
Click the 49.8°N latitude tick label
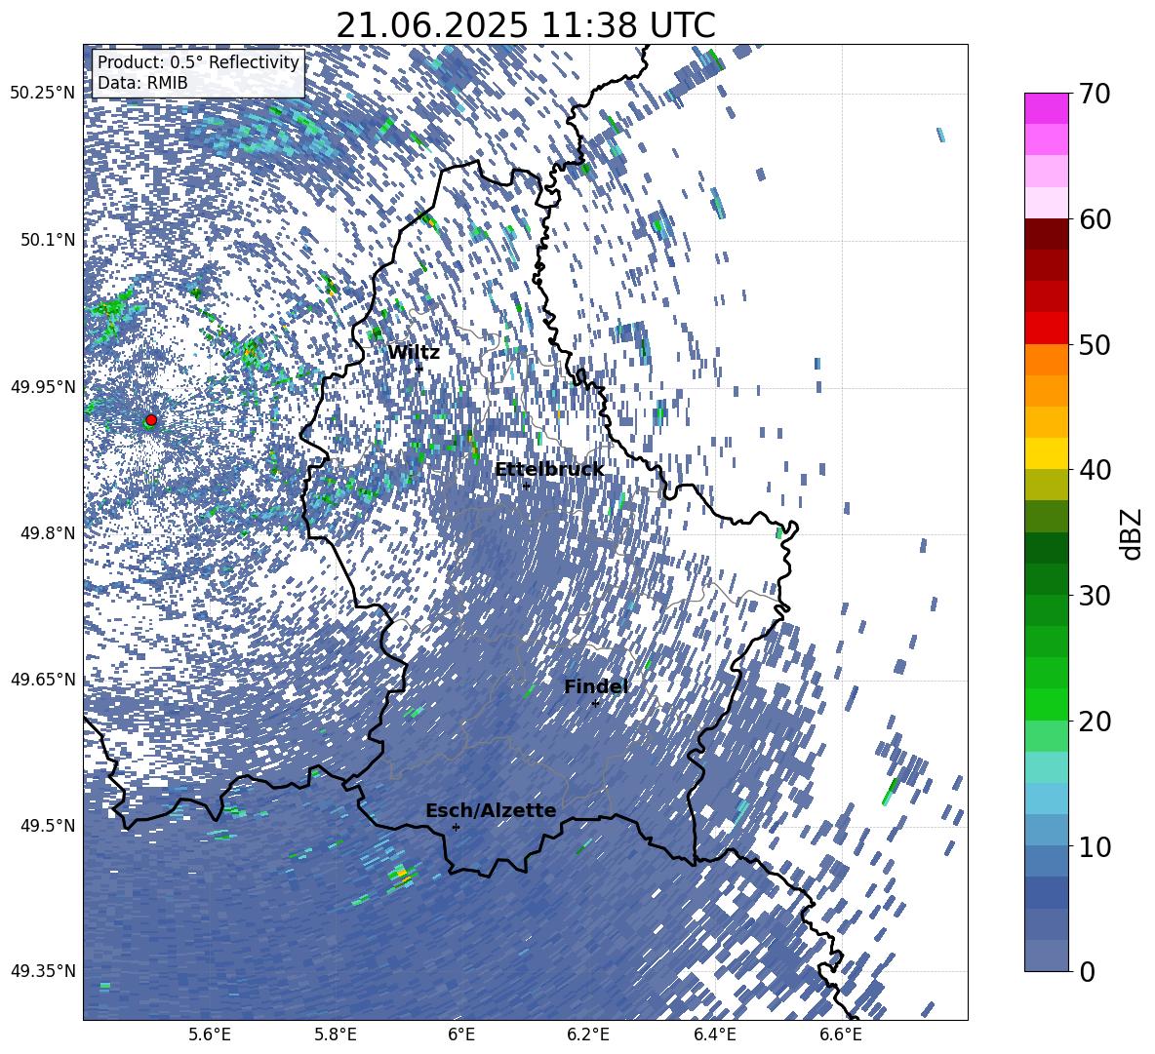pyautogui.click(x=48, y=533)
